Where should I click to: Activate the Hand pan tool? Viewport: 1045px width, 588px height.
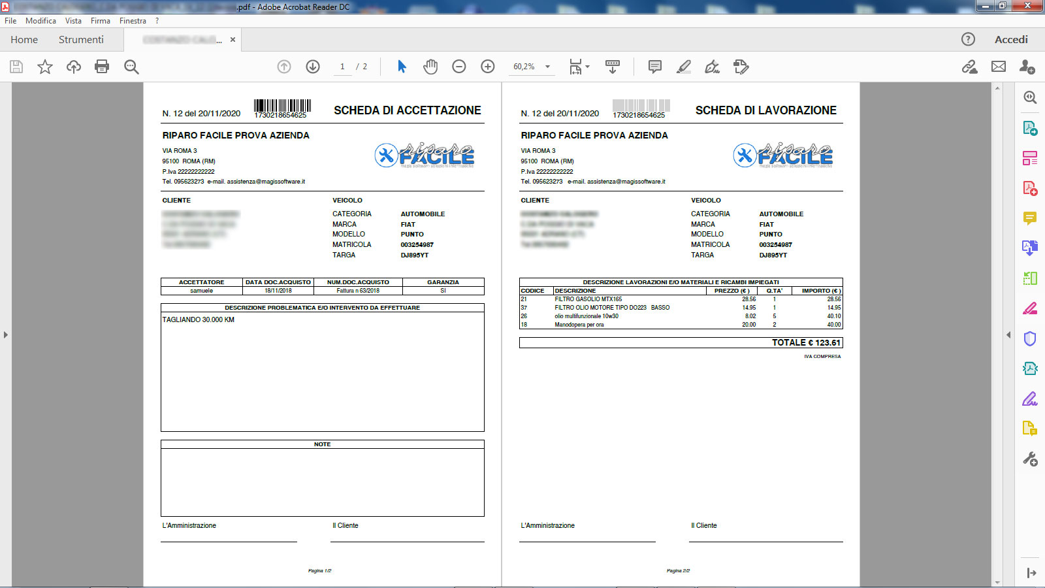(430, 67)
